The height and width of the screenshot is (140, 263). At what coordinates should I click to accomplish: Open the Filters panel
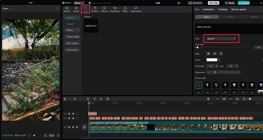pyautogui.click(x=125, y=9)
